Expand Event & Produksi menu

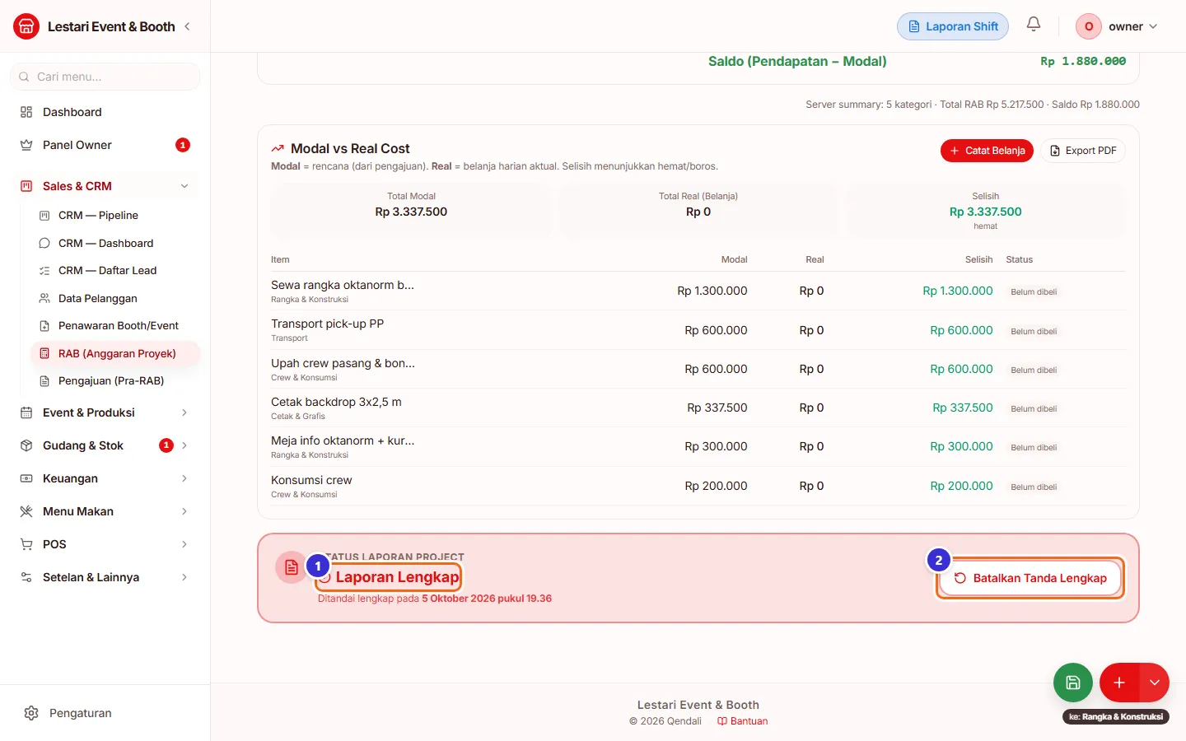[105, 412]
